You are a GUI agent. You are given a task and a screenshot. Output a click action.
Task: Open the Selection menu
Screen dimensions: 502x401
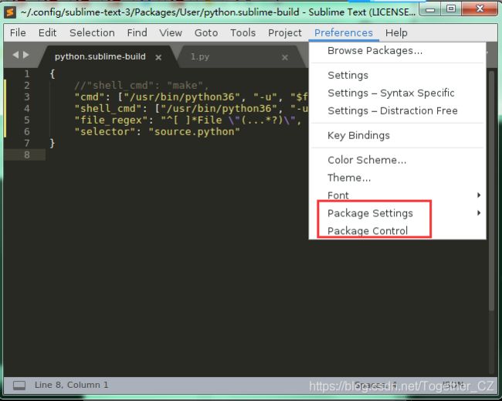pyautogui.click(x=92, y=33)
